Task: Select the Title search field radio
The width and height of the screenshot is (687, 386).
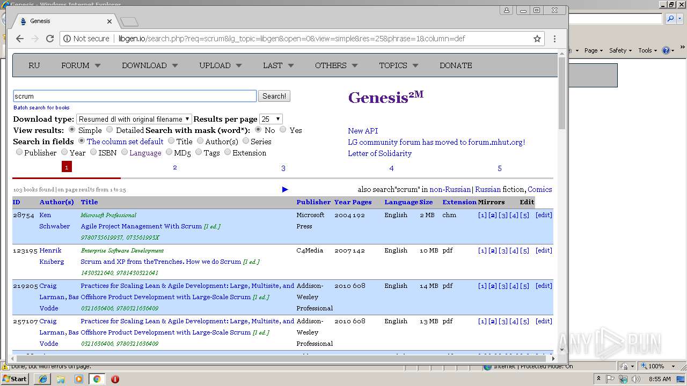Action: click(x=171, y=141)
